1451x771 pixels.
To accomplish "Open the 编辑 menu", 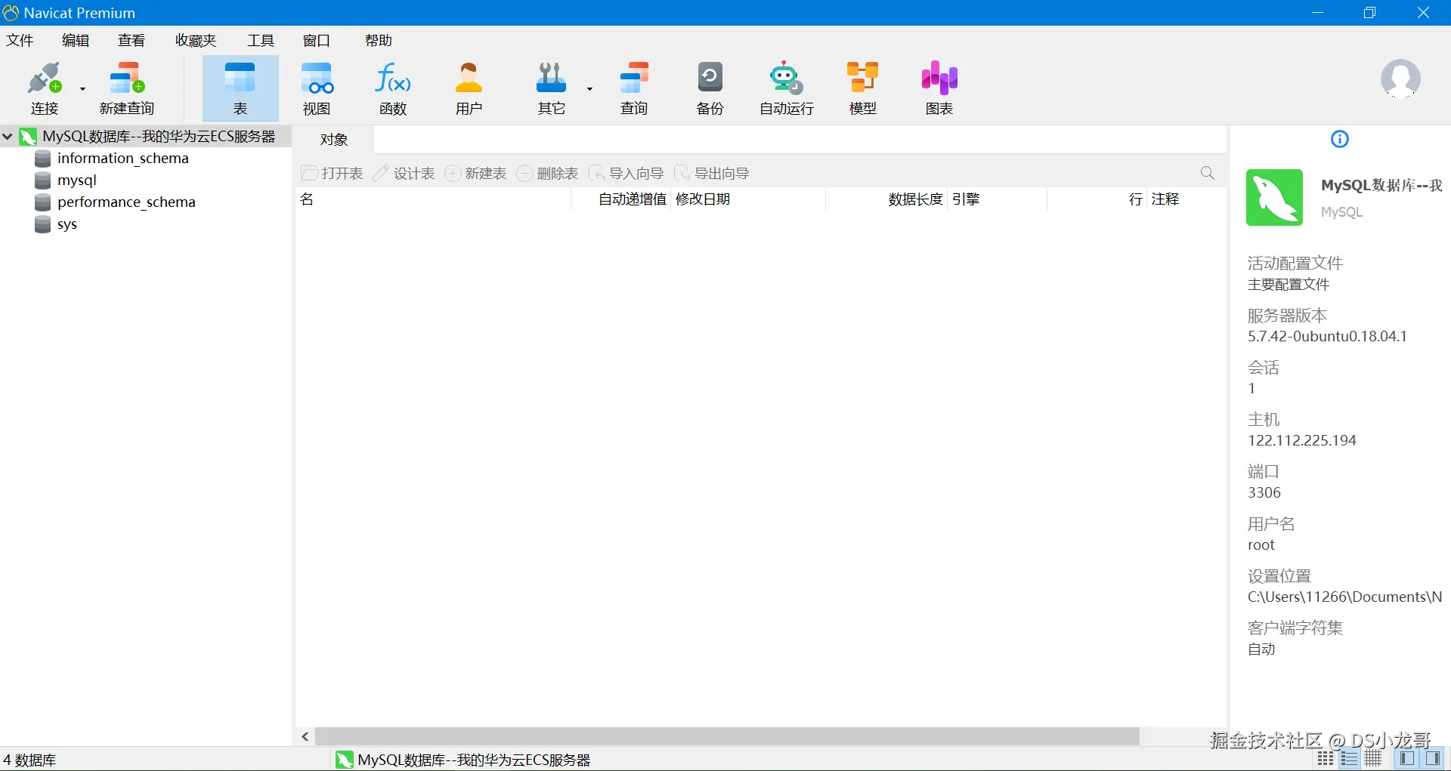I will 76,40.
